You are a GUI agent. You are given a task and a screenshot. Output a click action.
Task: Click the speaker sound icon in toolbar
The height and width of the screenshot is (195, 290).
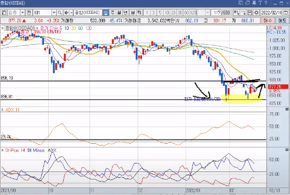pyautogui.click(x=66, y=12)
